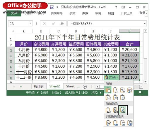
Task: Go to next sheet with arrow
Action: pyautogui.click(x=21, y=87)
